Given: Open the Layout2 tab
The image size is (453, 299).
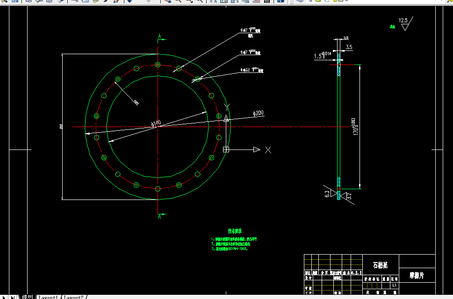Looking at the screenshot, I should pyautogui.click(x=73, y=297).
